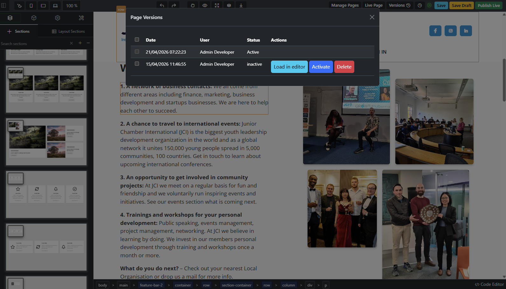
Task: Activate the inactive page version
Action: point(321,67)
